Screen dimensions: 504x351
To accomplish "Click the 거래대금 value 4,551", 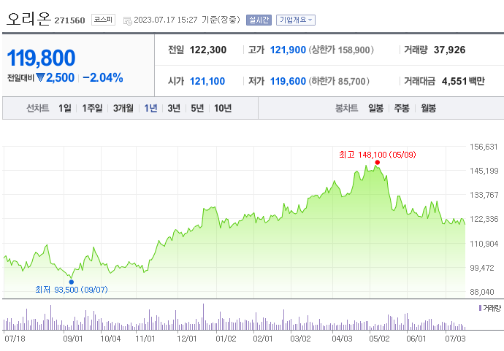I will (x=454, y=81).
